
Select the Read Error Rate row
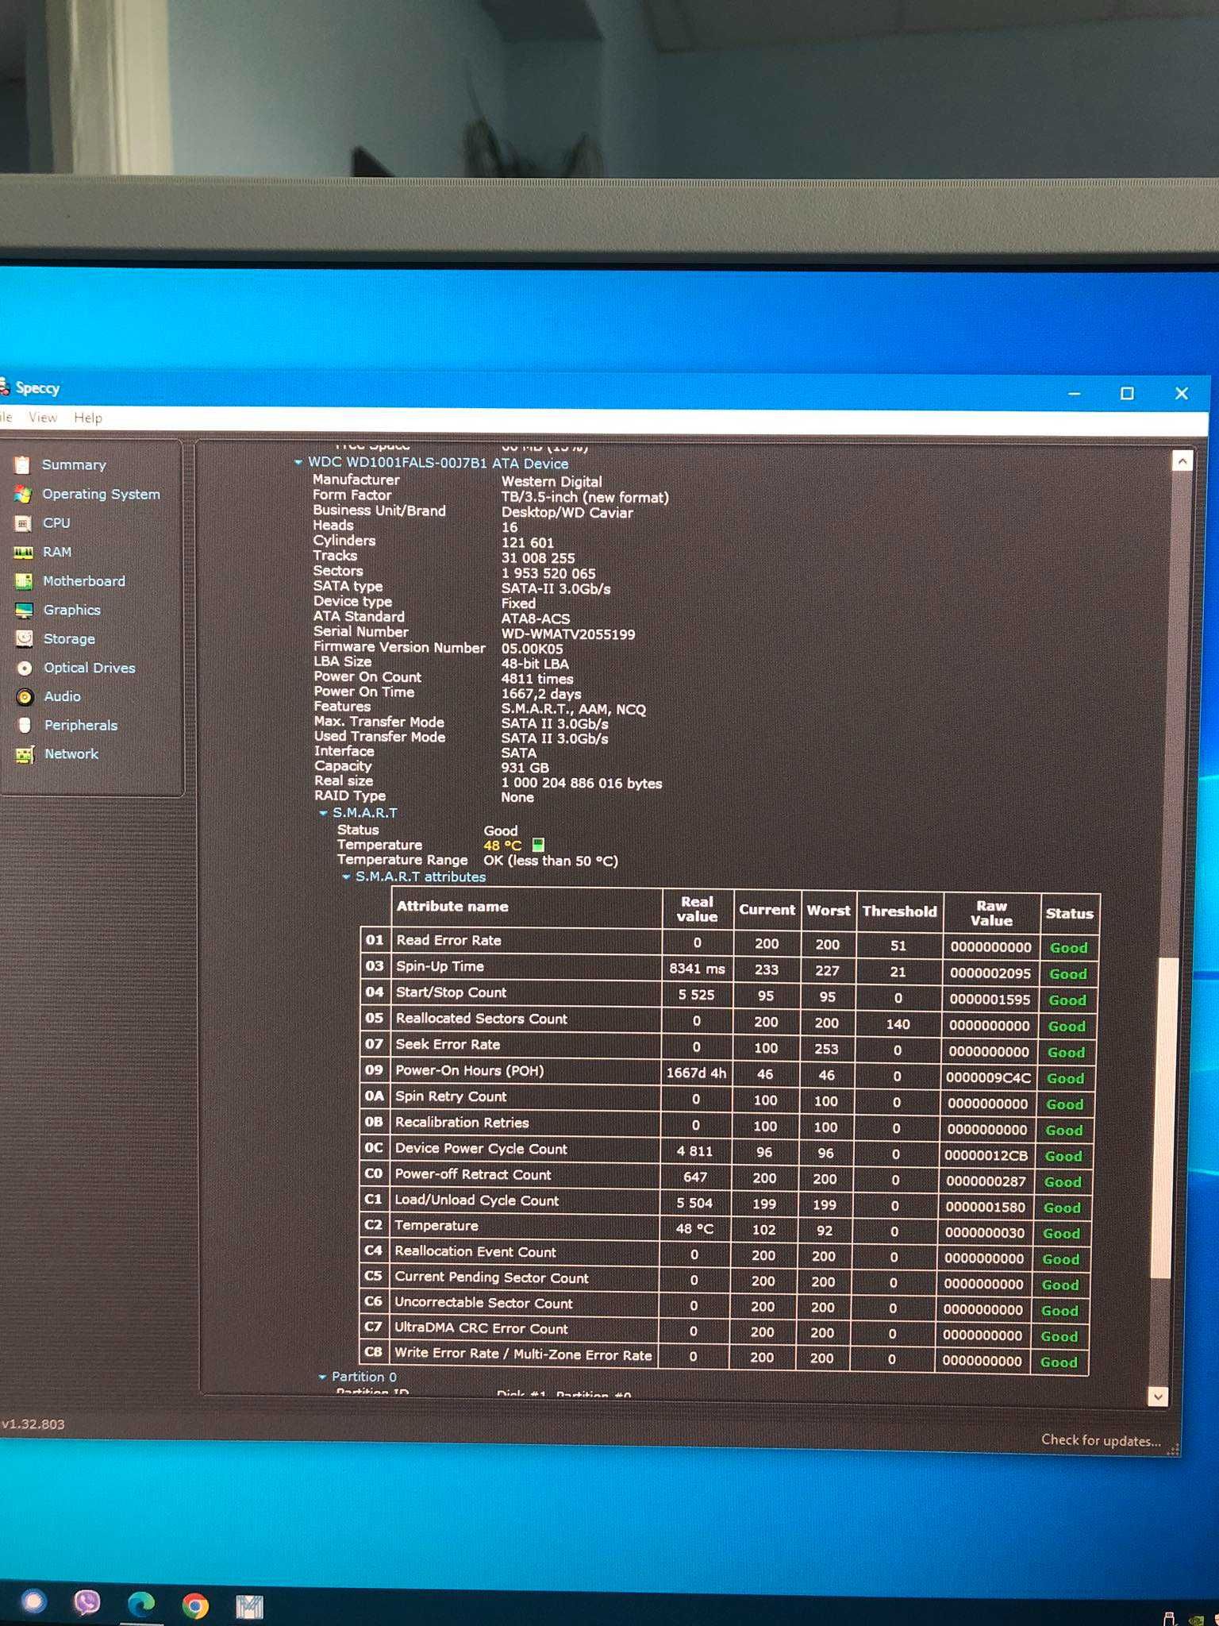(x=729, y=943)
